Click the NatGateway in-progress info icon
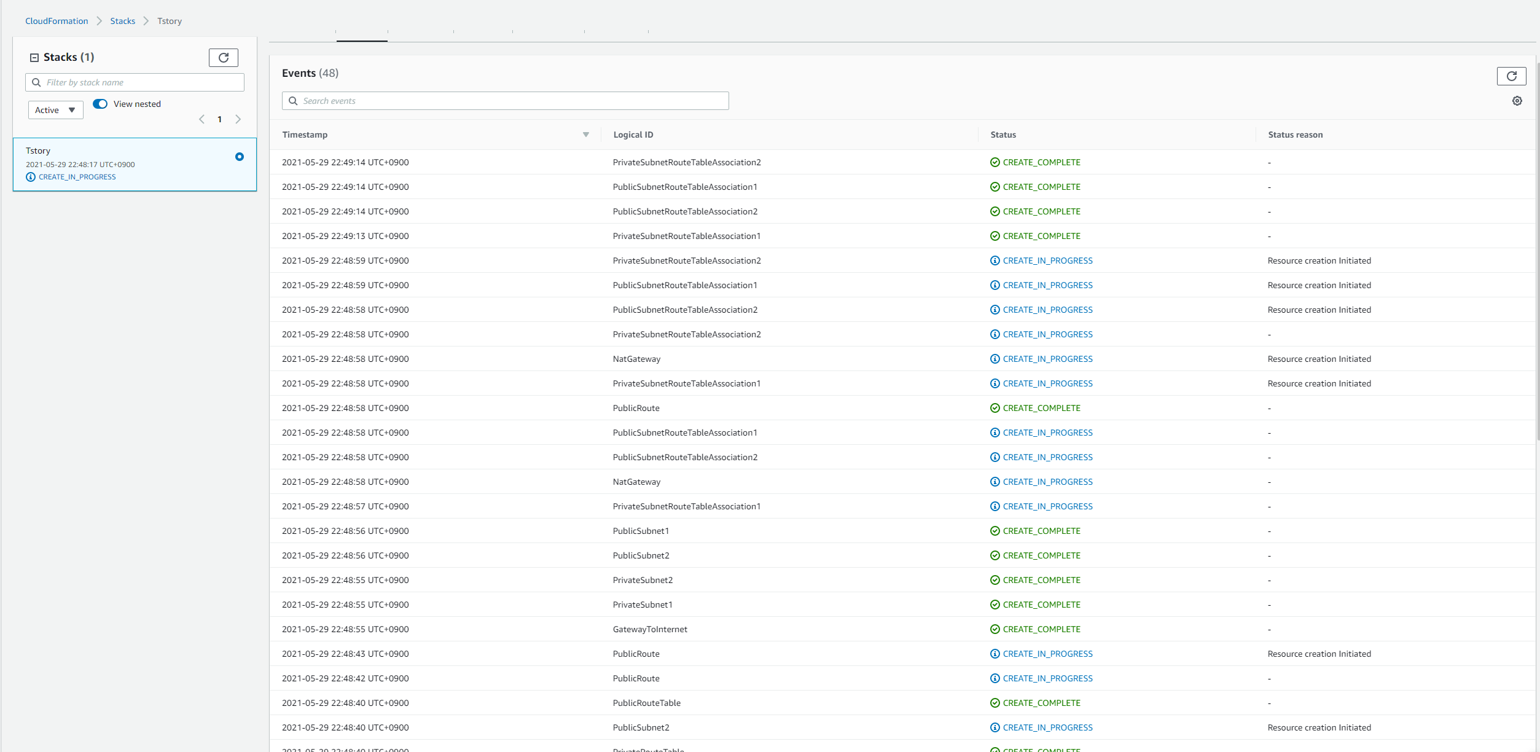Image resolution: width=1540 pixels, height=752 pixels. pyautogui.click(x=995, y=359)
